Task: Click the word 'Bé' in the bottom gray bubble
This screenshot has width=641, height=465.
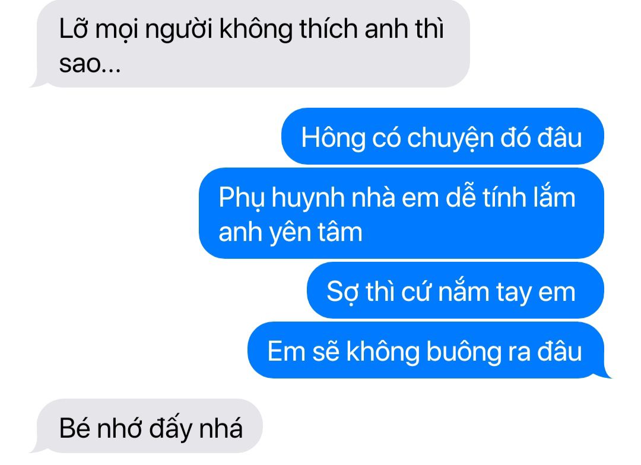Action: [74, 428]
